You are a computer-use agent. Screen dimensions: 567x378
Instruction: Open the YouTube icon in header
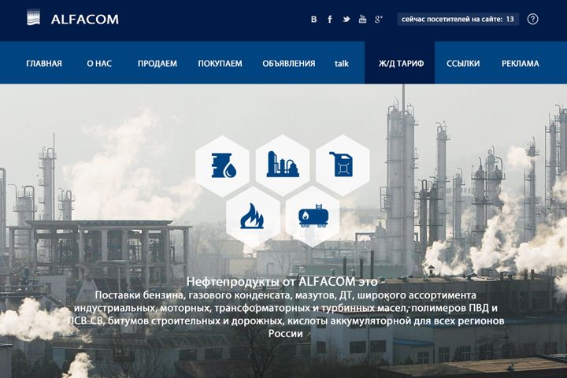[x=362, y=19]
